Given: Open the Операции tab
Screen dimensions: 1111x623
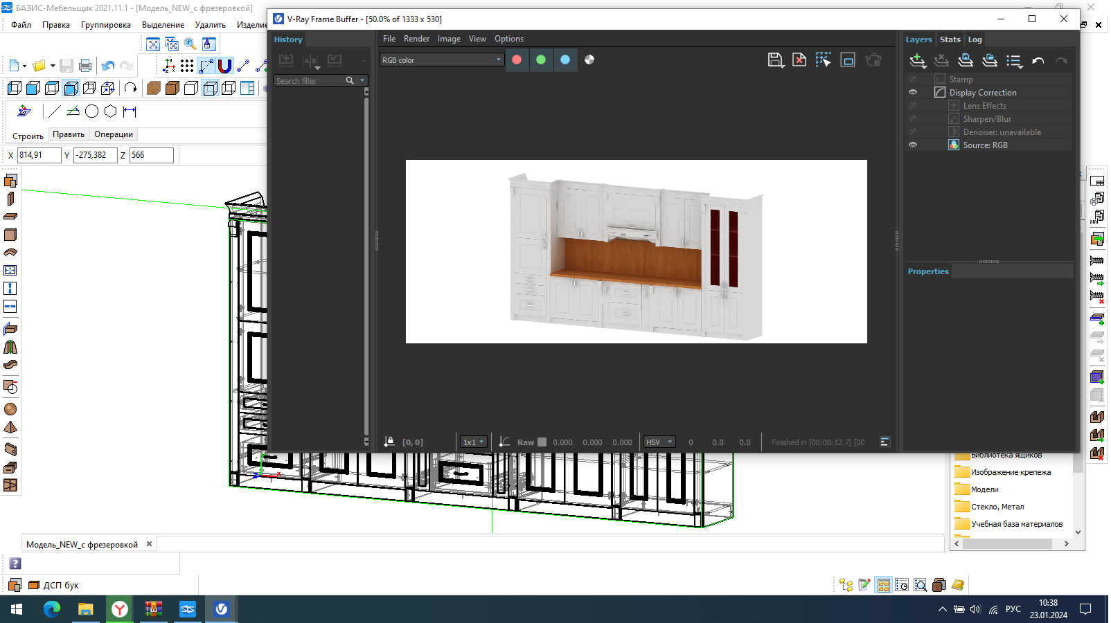Looking at the screenshot, I should pyautogui.click(x=114, y=134).
